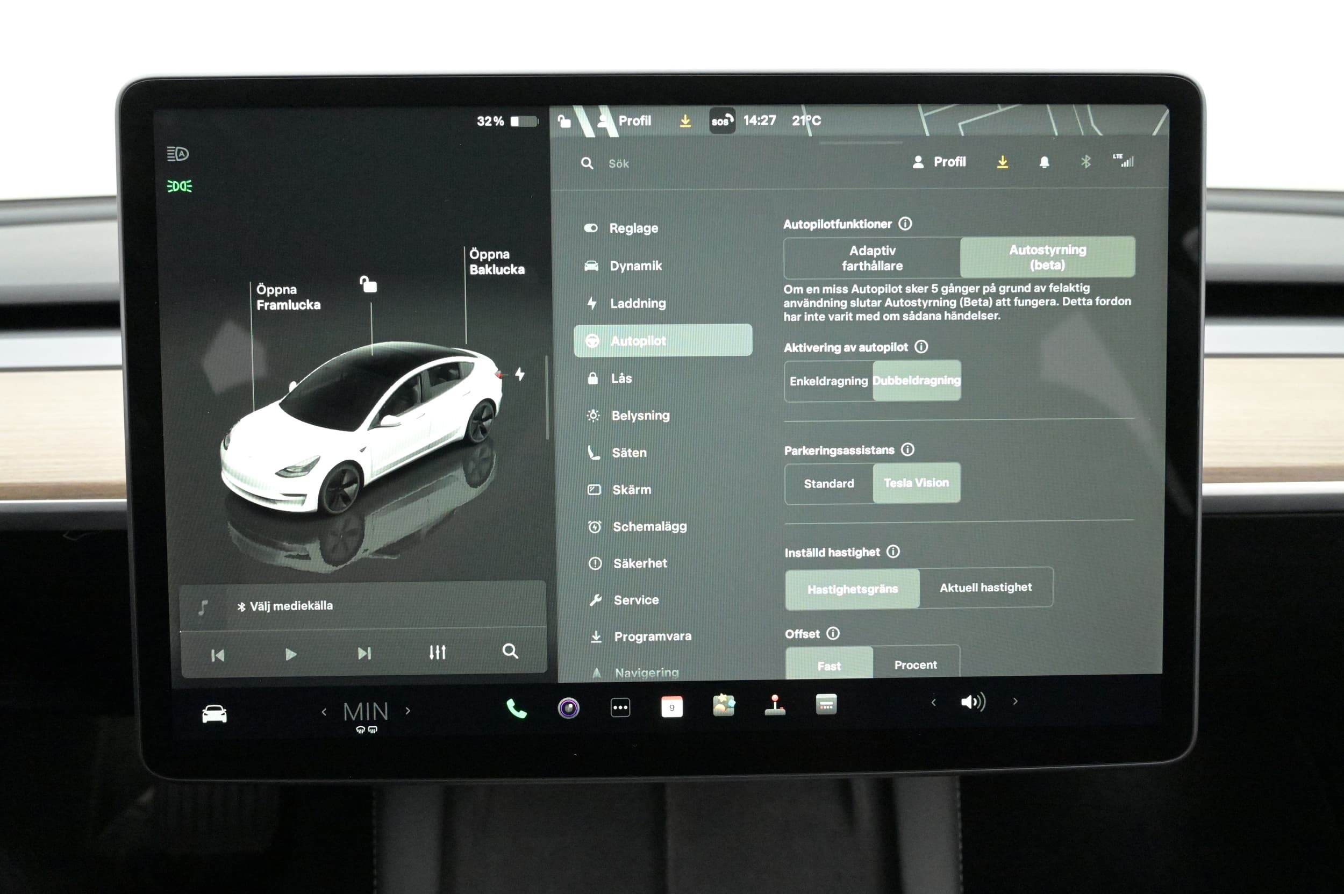This screenshot has height=894, width=1344.
Task: Open the media equalizer settings
Action: click(x=438, y=652)
